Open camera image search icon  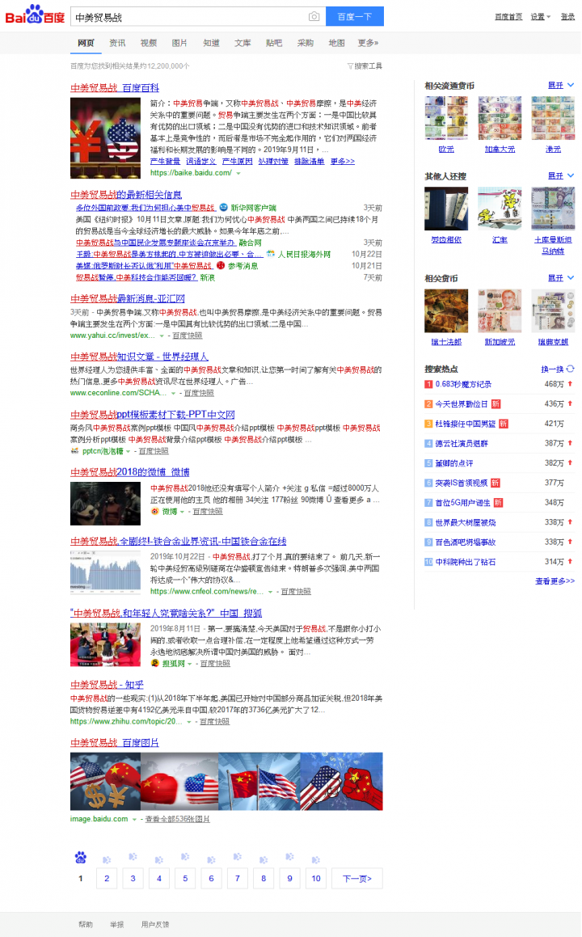coord(314,17)
